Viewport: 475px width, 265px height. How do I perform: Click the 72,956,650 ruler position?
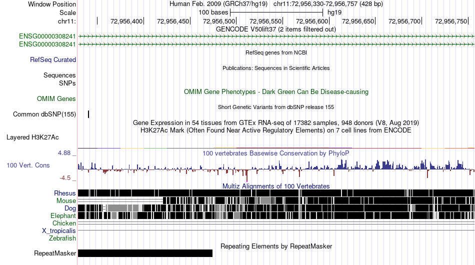pyautogui.click(x=358, y=21)
